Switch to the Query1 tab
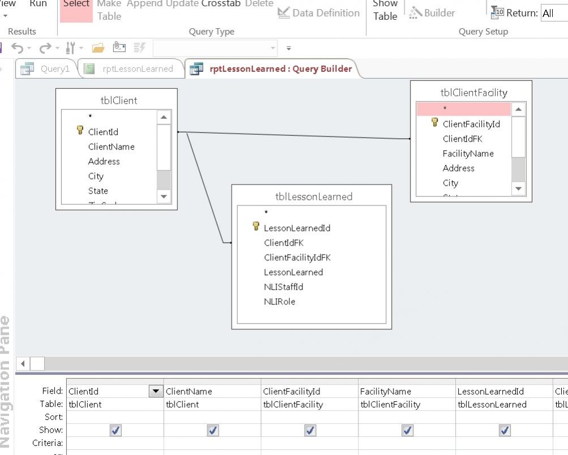 [47, 68]
